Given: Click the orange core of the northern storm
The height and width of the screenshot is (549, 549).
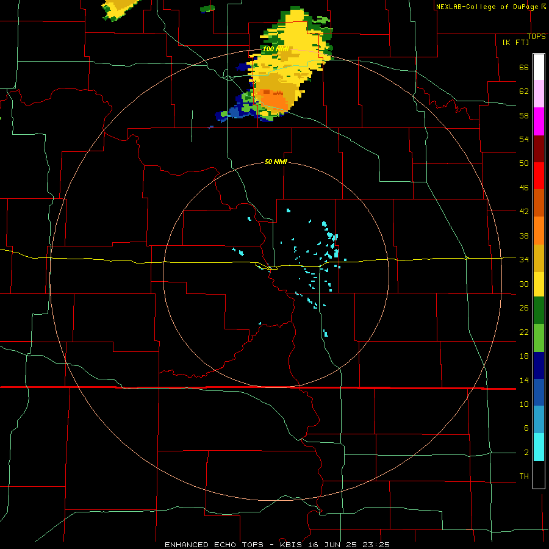Looking at the screenshot, I should tap(273, 99).
